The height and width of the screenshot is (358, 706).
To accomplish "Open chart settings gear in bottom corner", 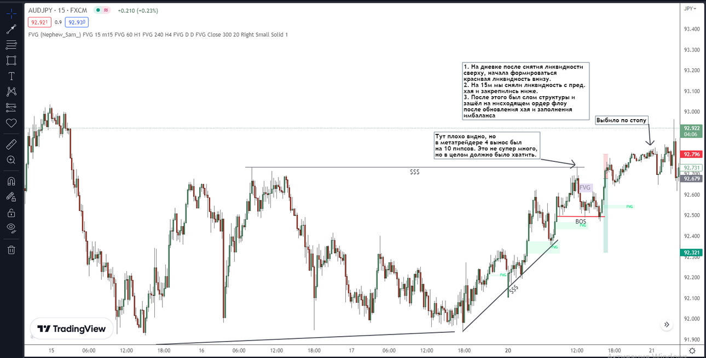I will pyautogui.click(x=692, y=350).
